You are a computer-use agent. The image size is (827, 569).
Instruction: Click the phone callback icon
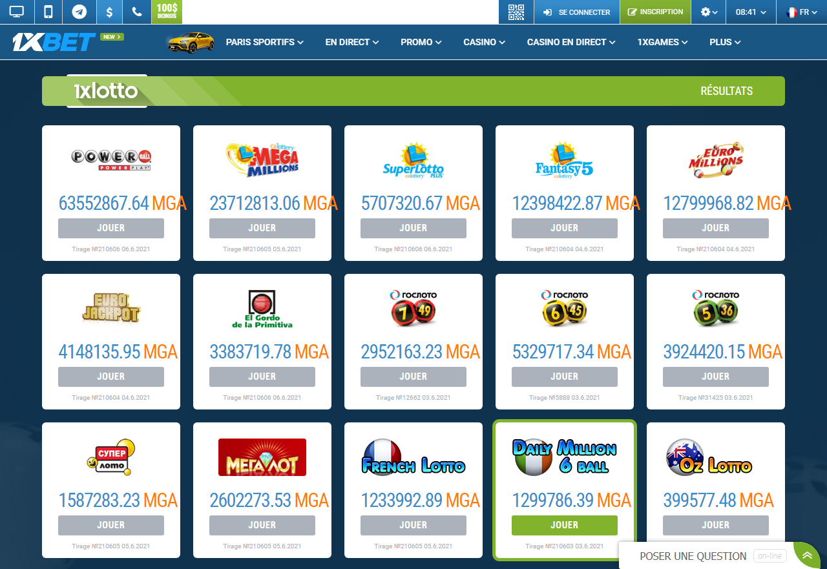(136, 12)
